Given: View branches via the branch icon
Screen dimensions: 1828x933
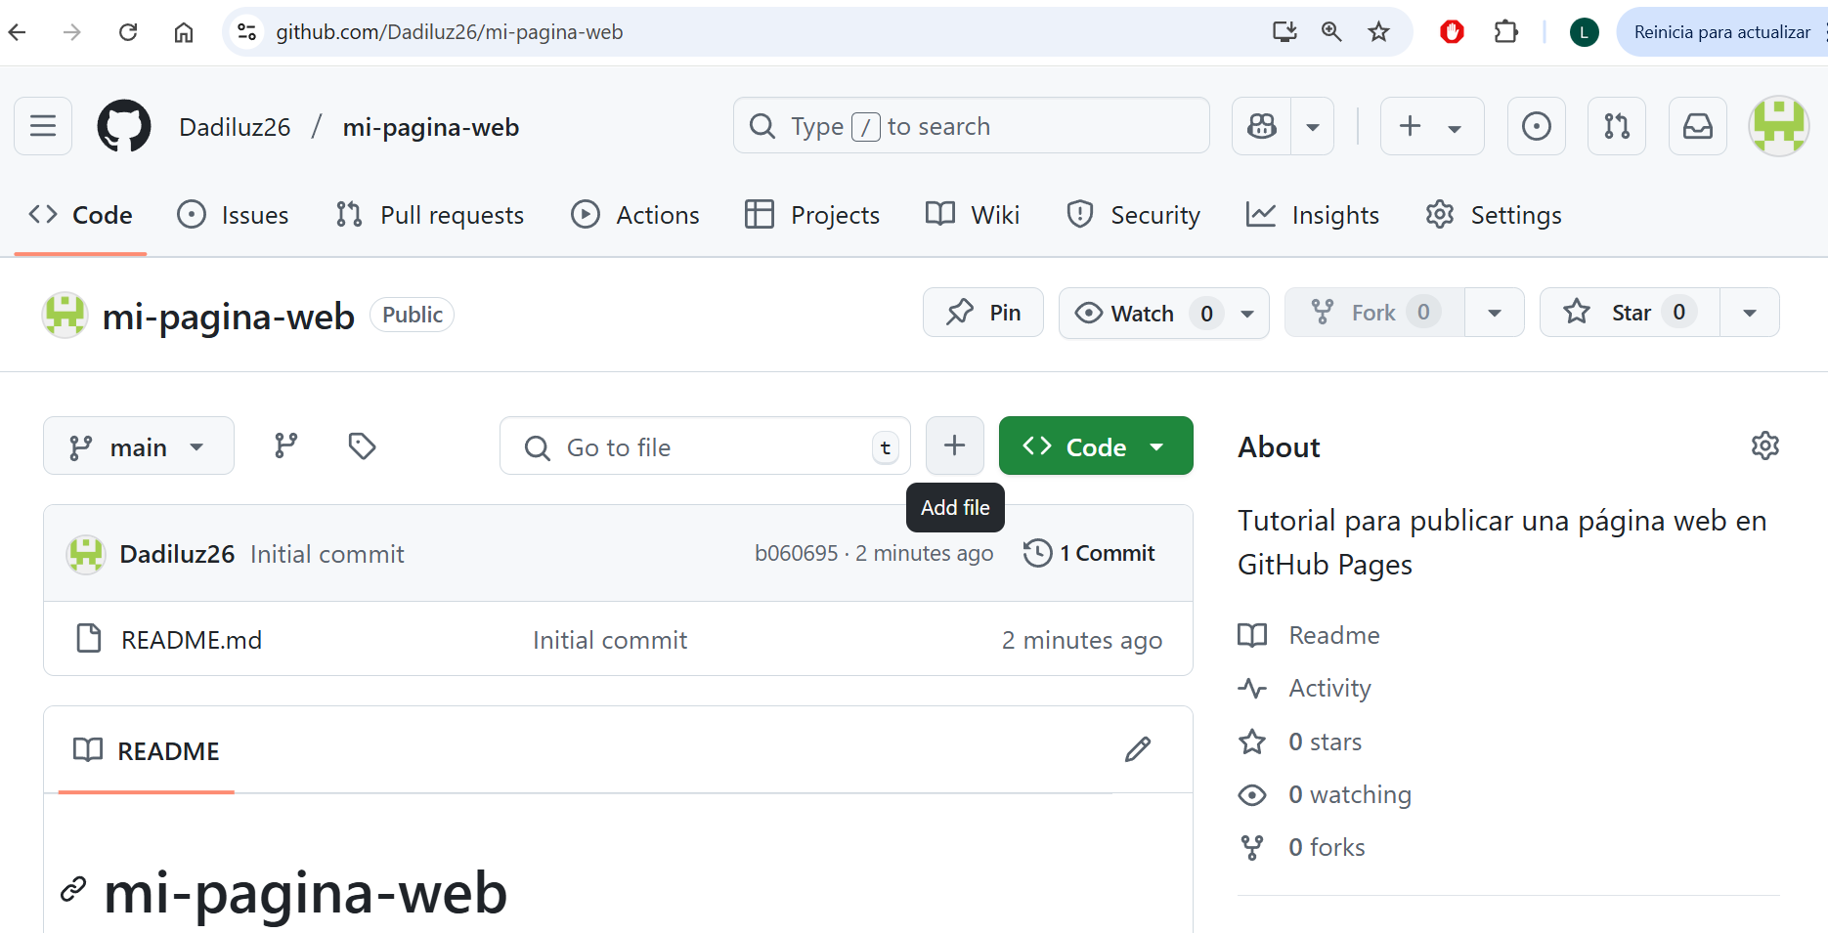Looking at the screenshot, I should [x=286, y=446].
